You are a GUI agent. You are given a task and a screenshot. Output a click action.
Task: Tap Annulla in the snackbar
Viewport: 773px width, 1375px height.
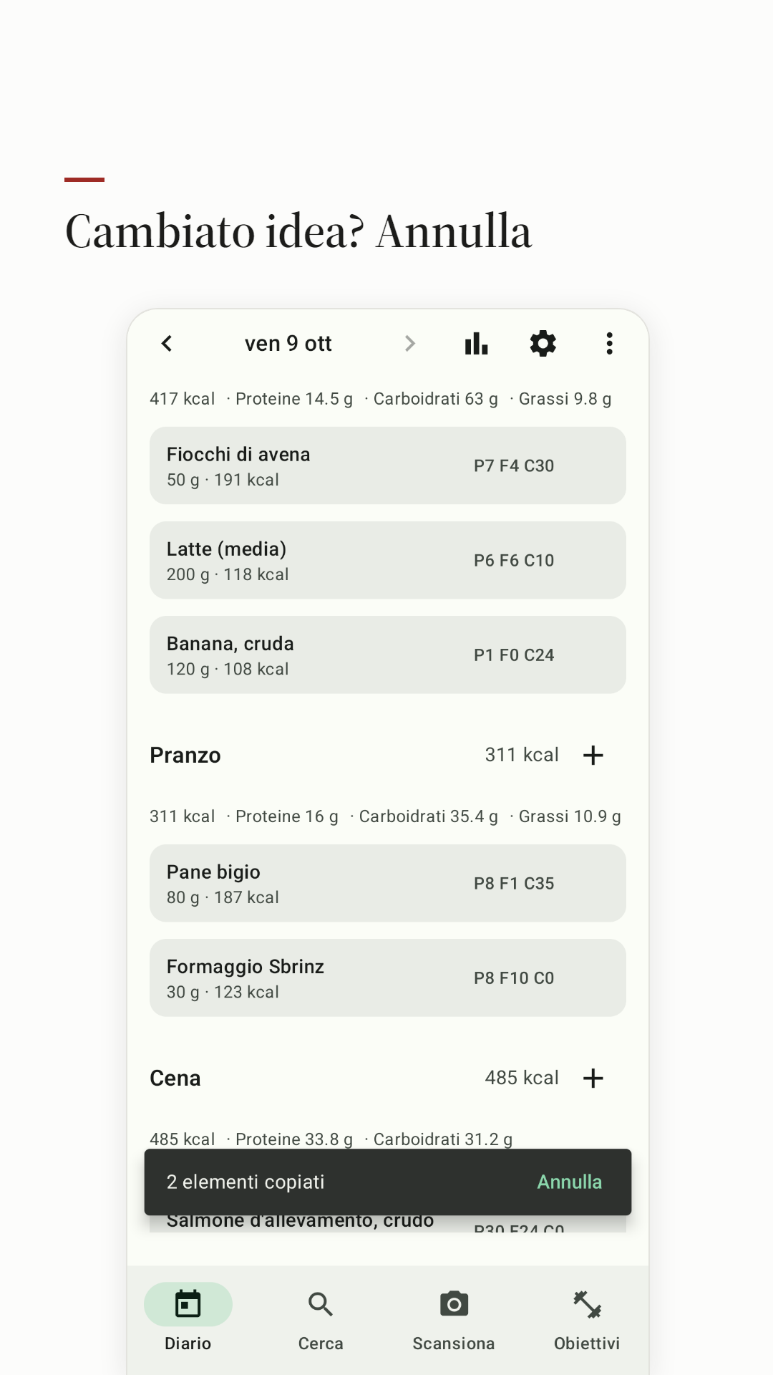(570, 1182)
